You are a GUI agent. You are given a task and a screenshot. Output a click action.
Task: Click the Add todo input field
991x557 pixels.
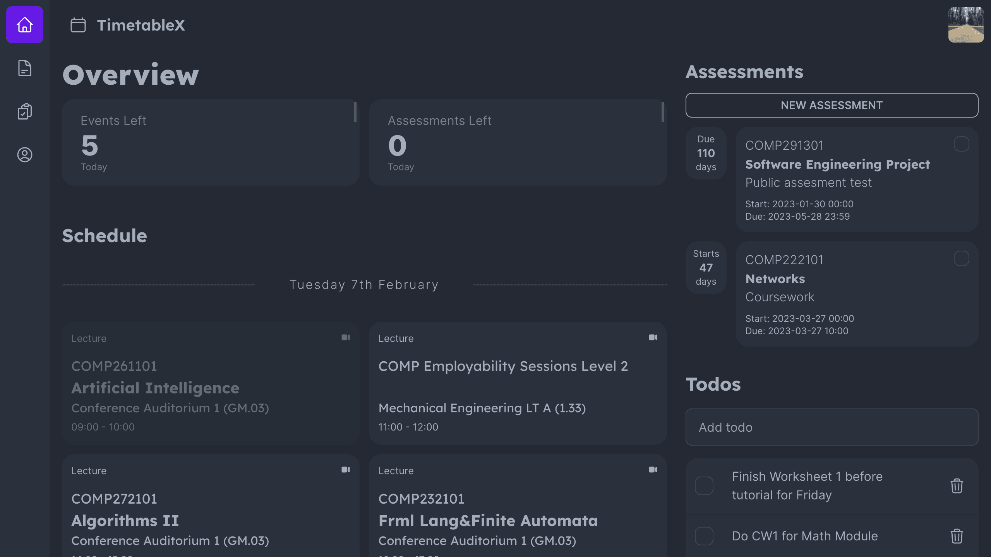point(832,427)
